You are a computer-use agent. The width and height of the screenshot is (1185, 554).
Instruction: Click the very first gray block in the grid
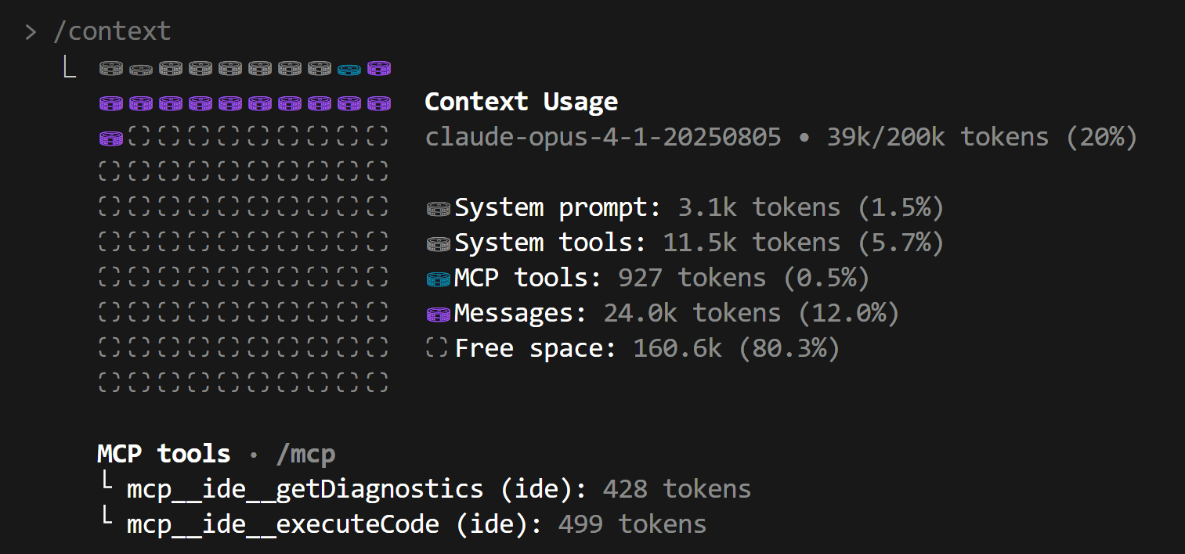[x=110, y=69]
